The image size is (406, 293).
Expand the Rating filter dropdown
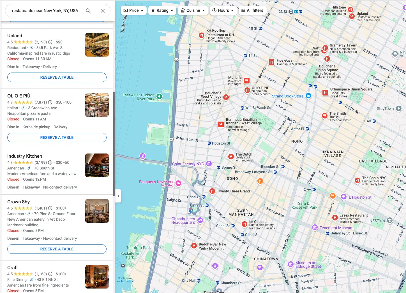[x=162, y=10]
